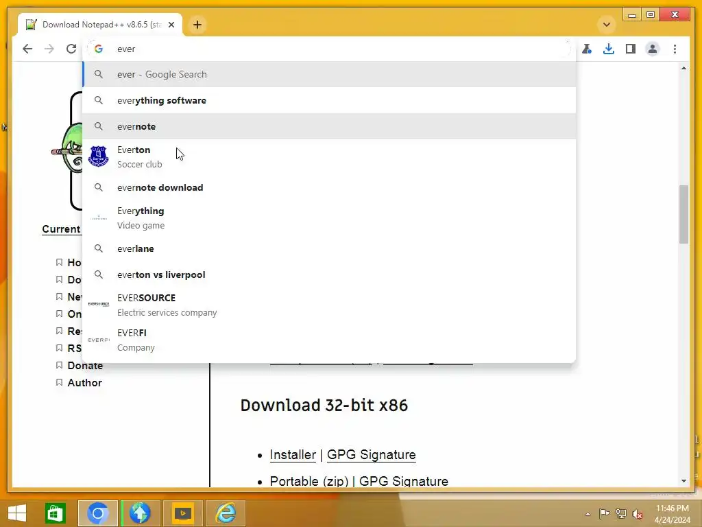Image resolution: width=702 pixels, height=527 pixels.
Task: Open the globe arrow taskbar app
Action: [140, 513]
